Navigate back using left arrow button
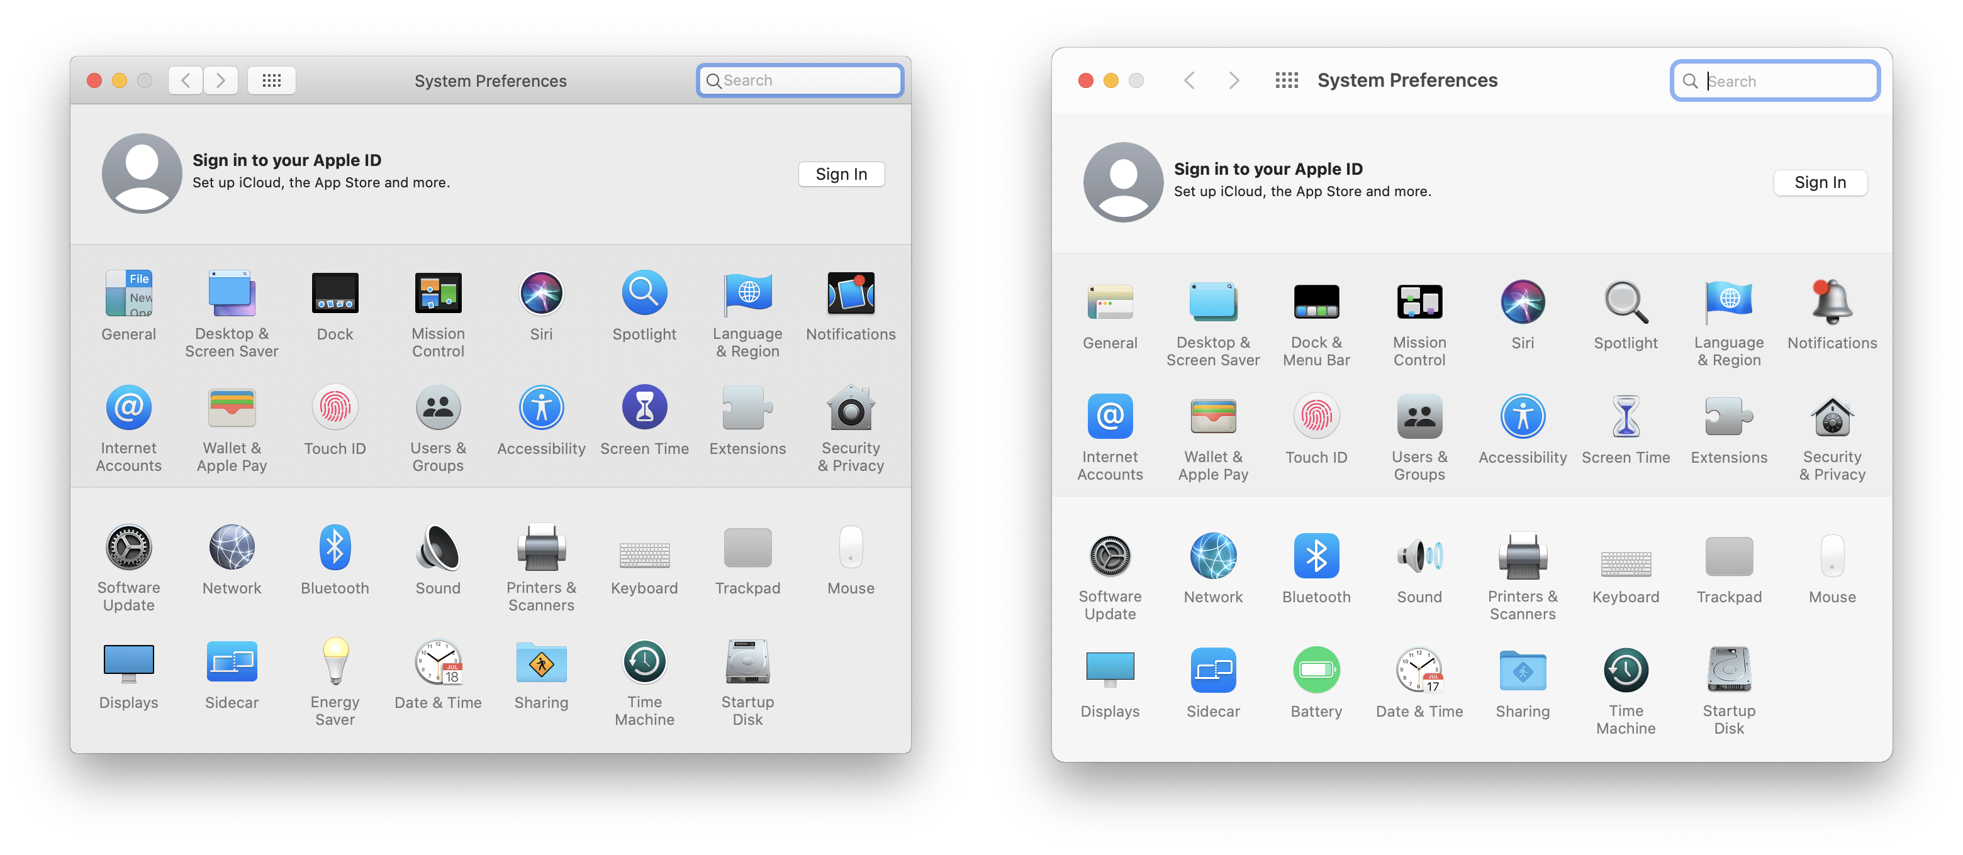Viewport: 1963px width, 855px height. click(x=185, y=79)
